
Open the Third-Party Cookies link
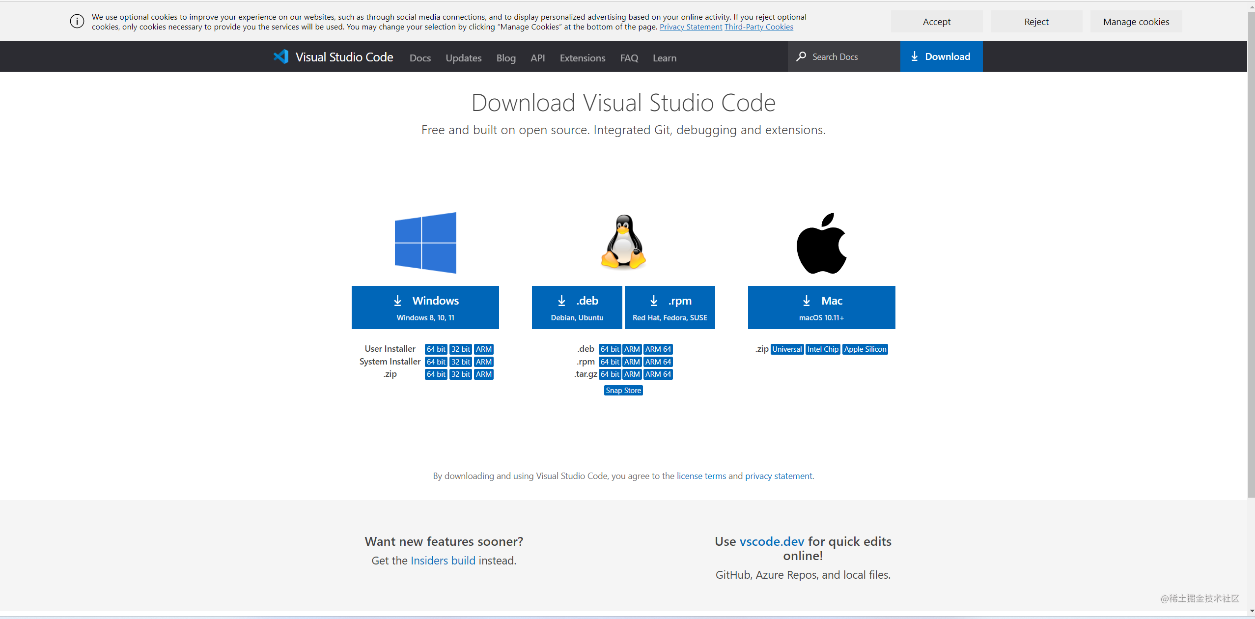click(x=759, y=27)
